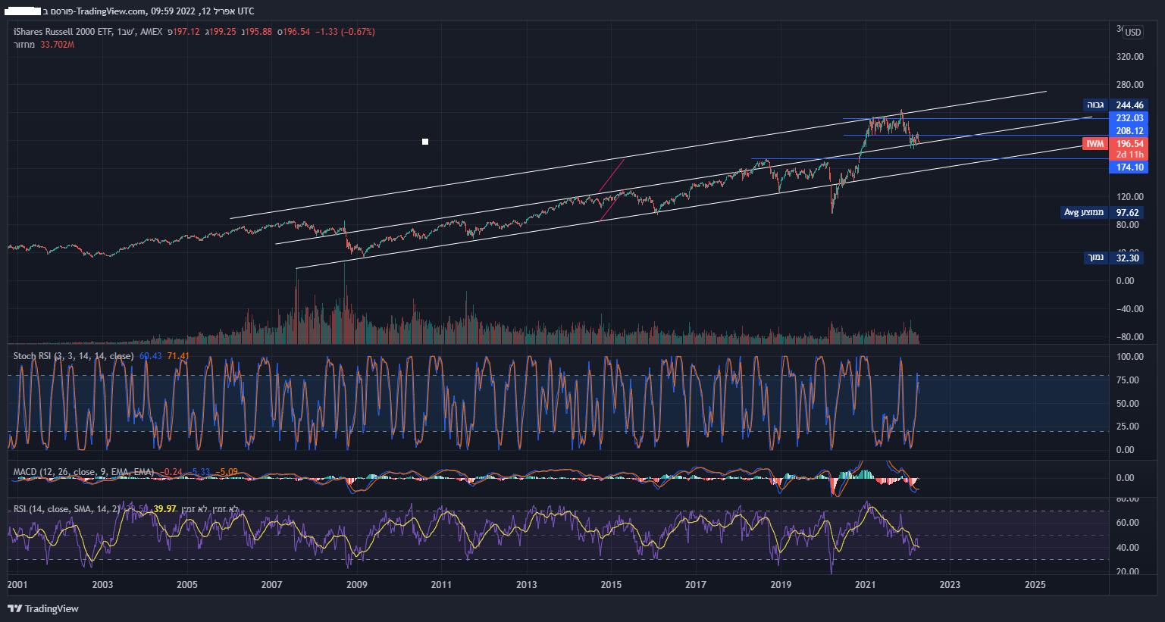
Task: Click the 32.30 low price label
Action: 1128,258
